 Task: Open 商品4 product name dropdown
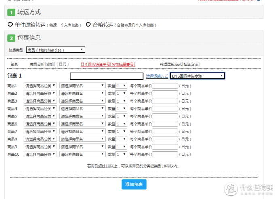(x=82, y=109)
